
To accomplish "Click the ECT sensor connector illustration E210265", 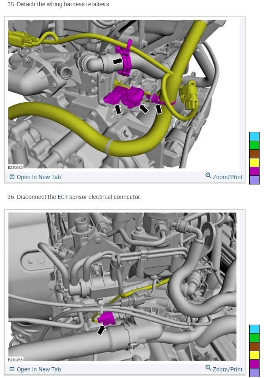I will coord(122,287).
